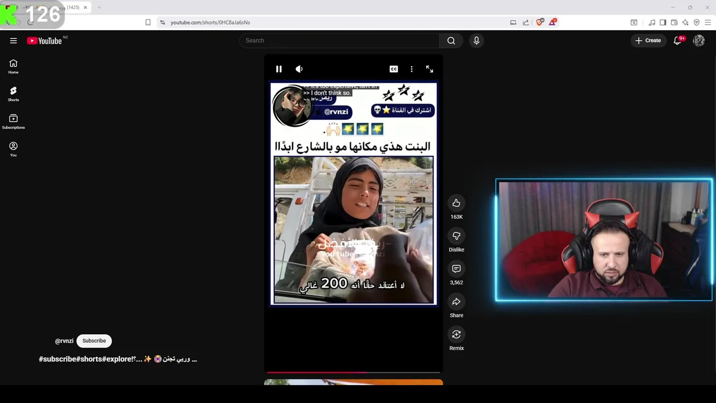716x403 pixels.
Task: Open the @rvnzi channel link
Action: point(64,341)
